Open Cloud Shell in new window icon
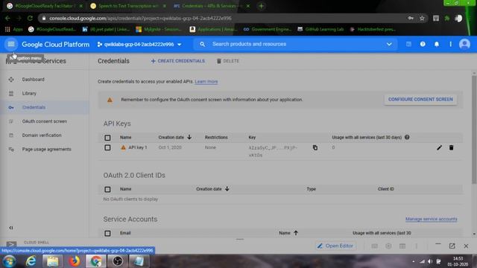The image size is (477, 268). (452, 246)
